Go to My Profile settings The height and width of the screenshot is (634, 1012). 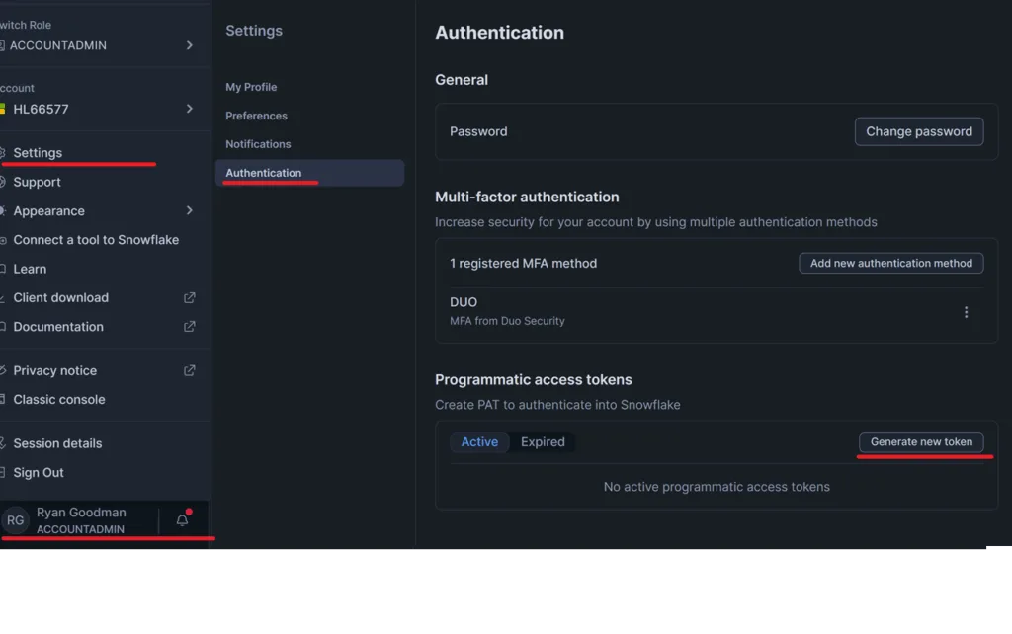(x=251, y=87)
